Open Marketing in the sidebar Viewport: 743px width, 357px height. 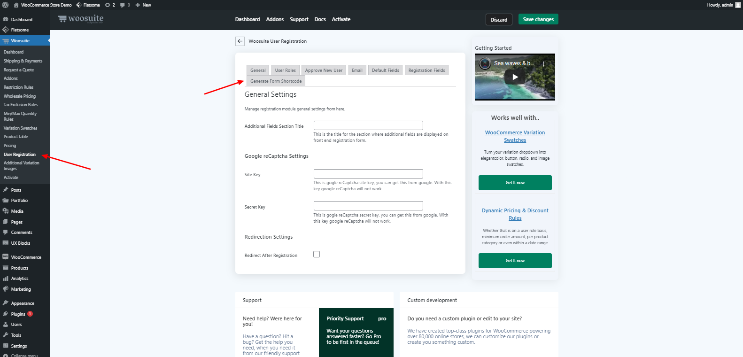[21, 289]
